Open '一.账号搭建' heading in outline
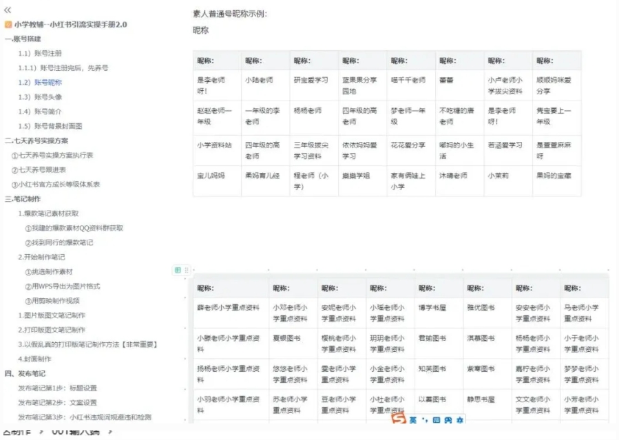619x440 pixels. coord(23,39)
